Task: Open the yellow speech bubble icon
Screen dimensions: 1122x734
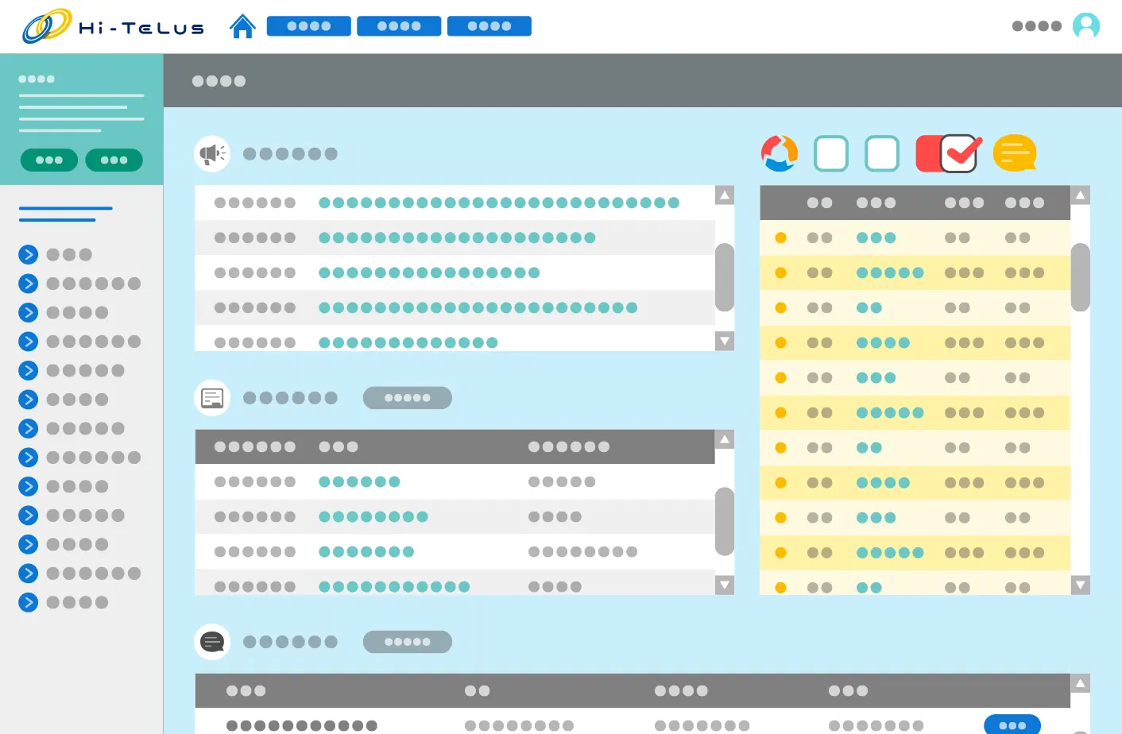Action: pos(1015,153)
